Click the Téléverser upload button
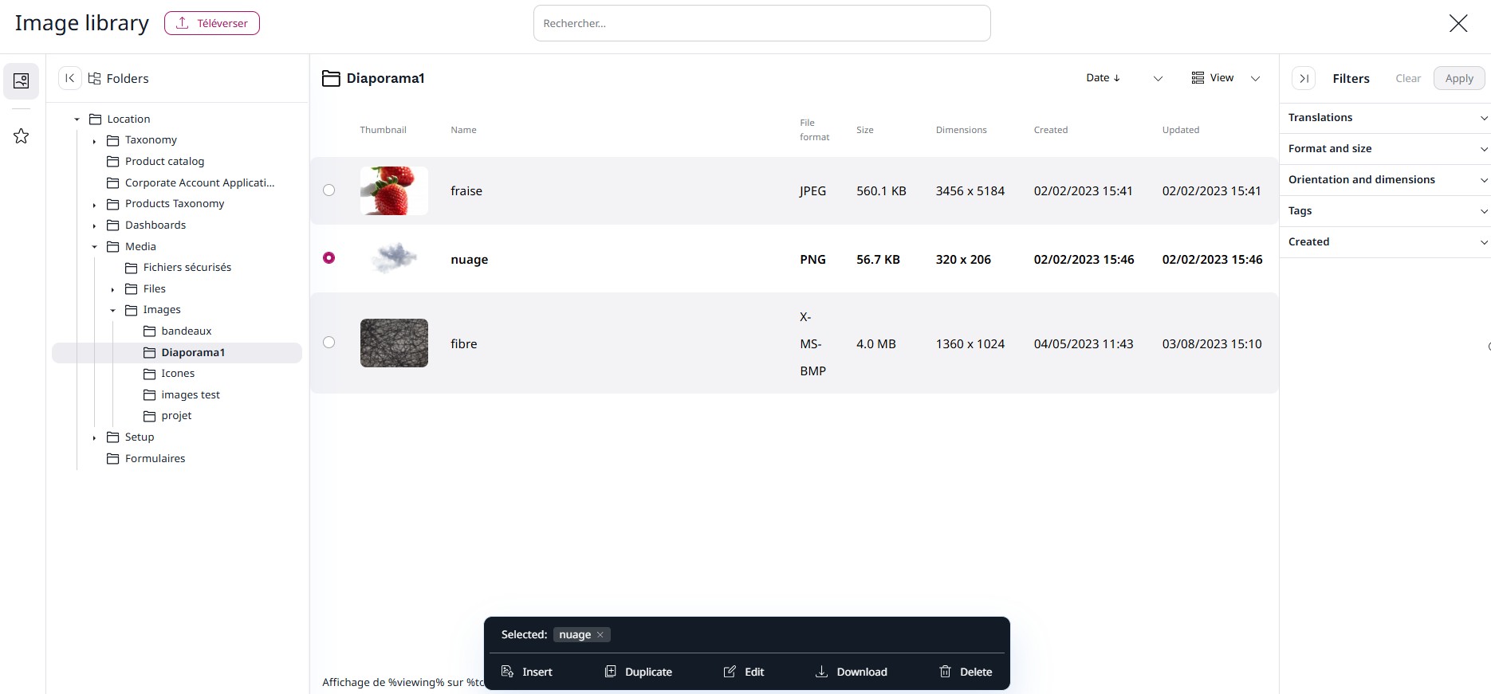 (x=212, y=23)
